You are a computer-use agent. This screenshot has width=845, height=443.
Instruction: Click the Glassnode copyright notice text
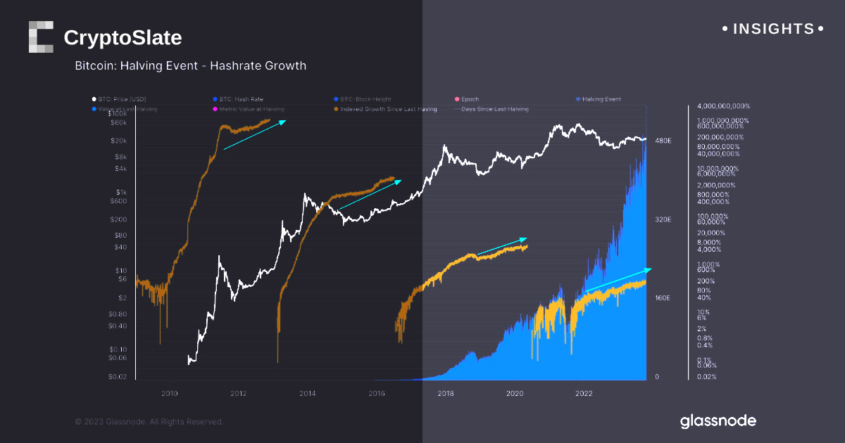click(149, 422)
